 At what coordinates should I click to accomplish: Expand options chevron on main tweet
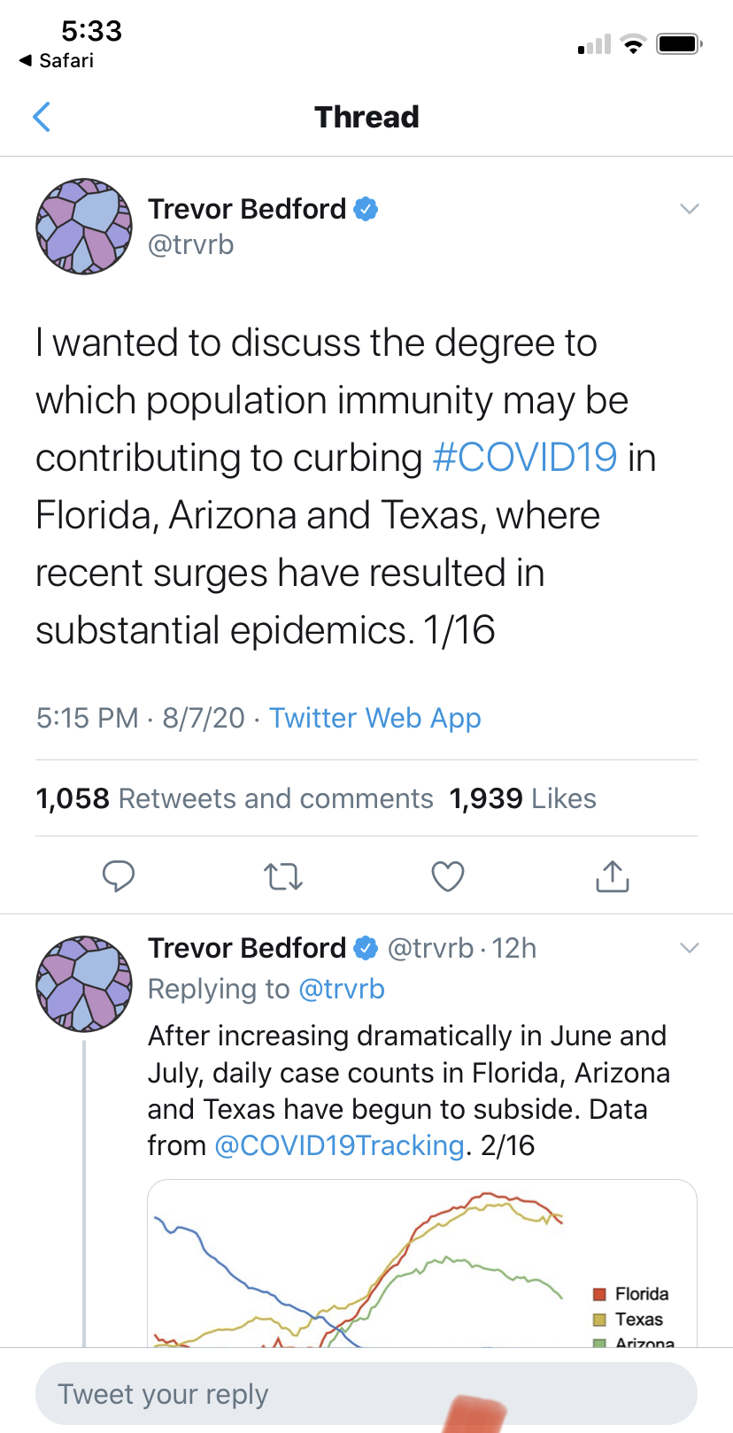690,209
